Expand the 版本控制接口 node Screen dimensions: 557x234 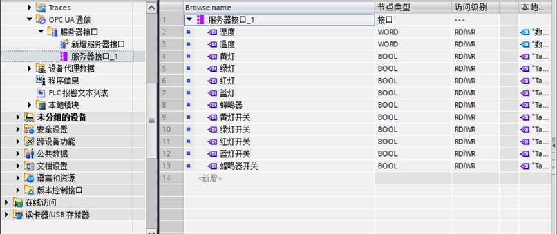pos(18,190)
